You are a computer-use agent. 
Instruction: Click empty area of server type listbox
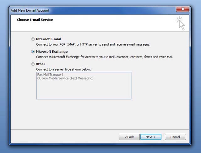point(84,90)
